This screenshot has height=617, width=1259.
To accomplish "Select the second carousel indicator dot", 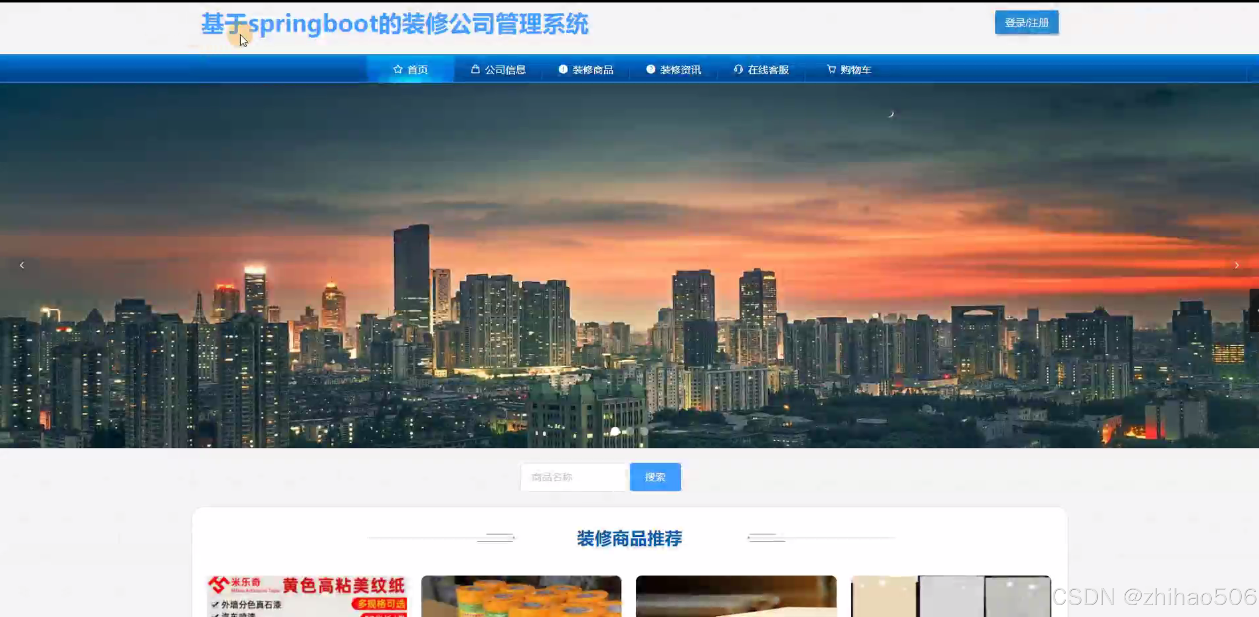I will pyautogui.click(x=630, y=431).
